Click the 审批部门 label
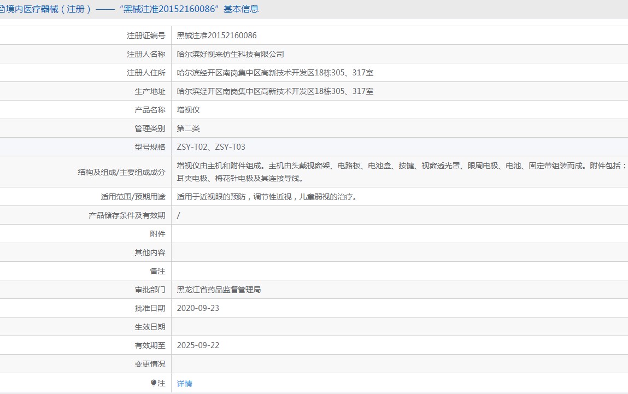Image resolution: width=628 pixels, height=394 pixels. [150, 290]
